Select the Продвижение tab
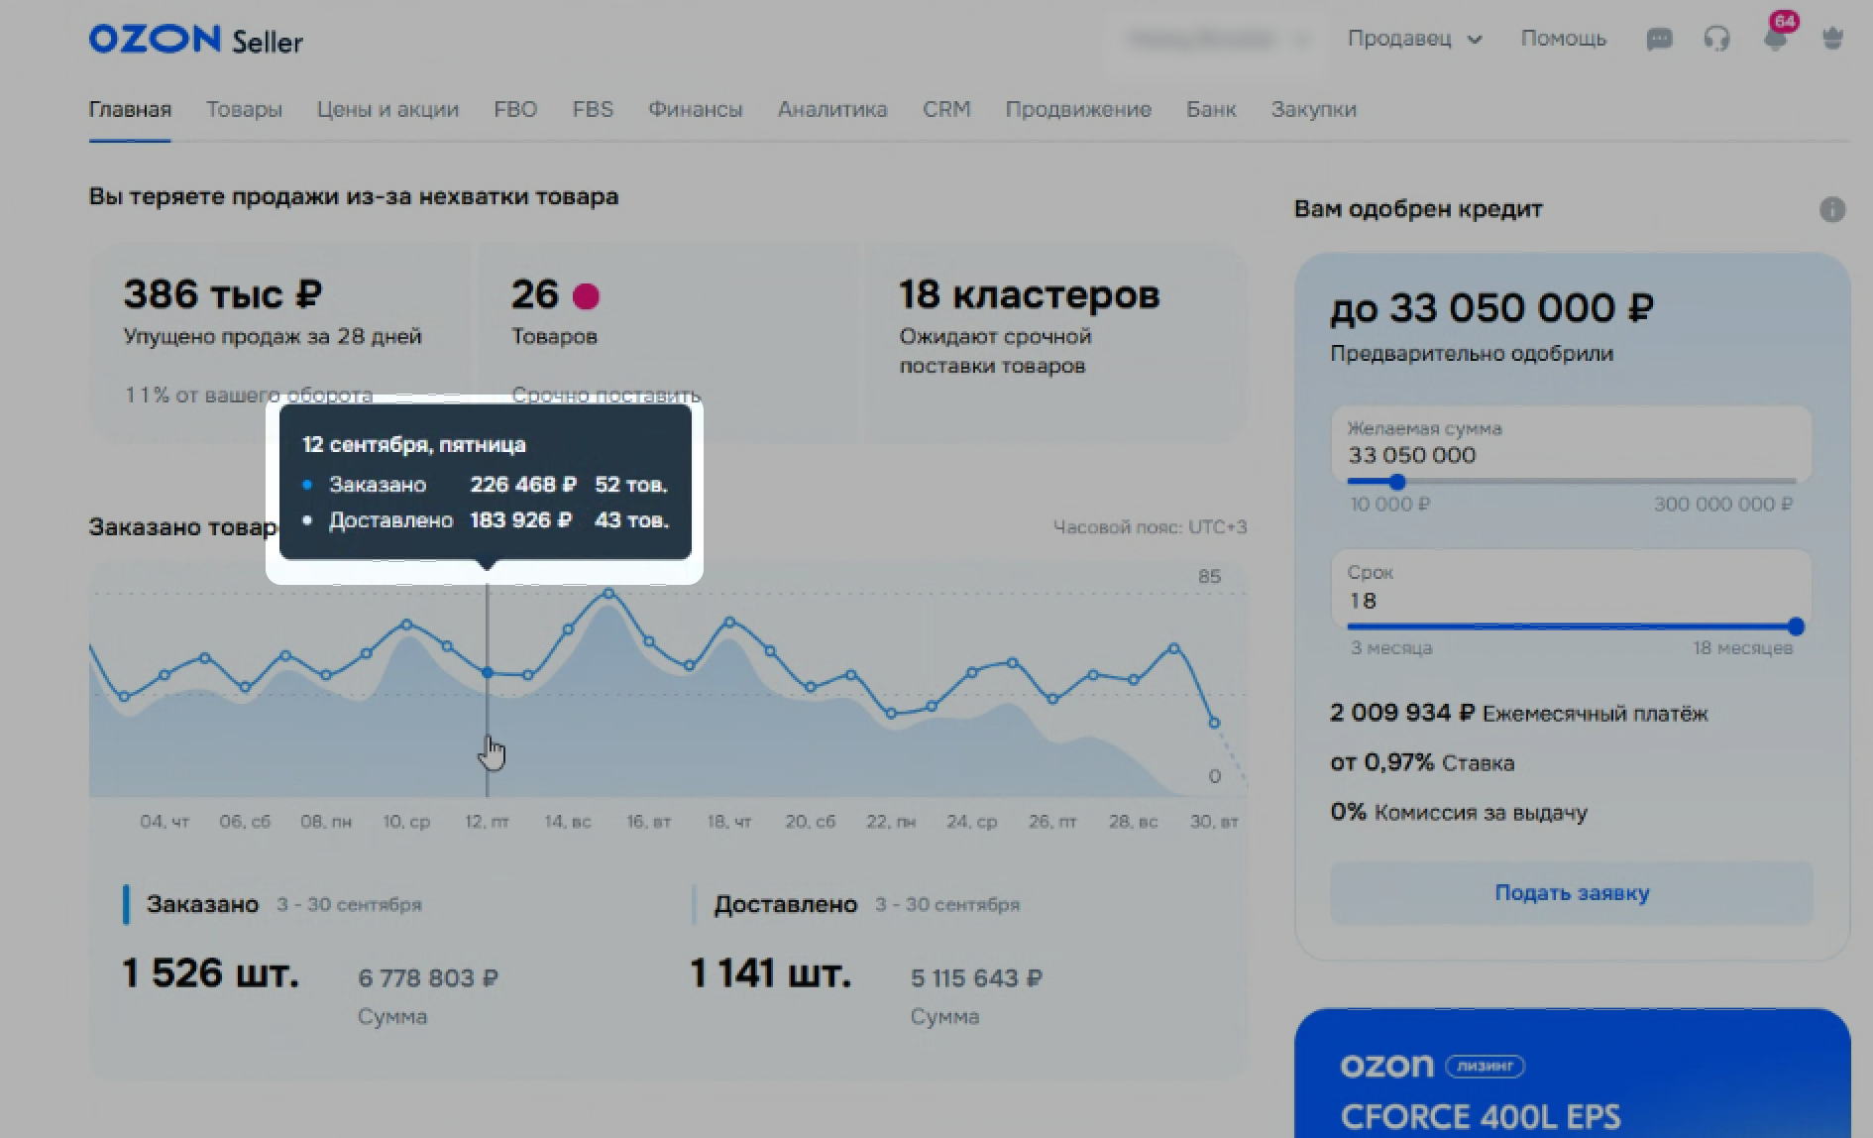Image resolution: width=1873 pixels, height=1138 pixels. point(1077,110)
